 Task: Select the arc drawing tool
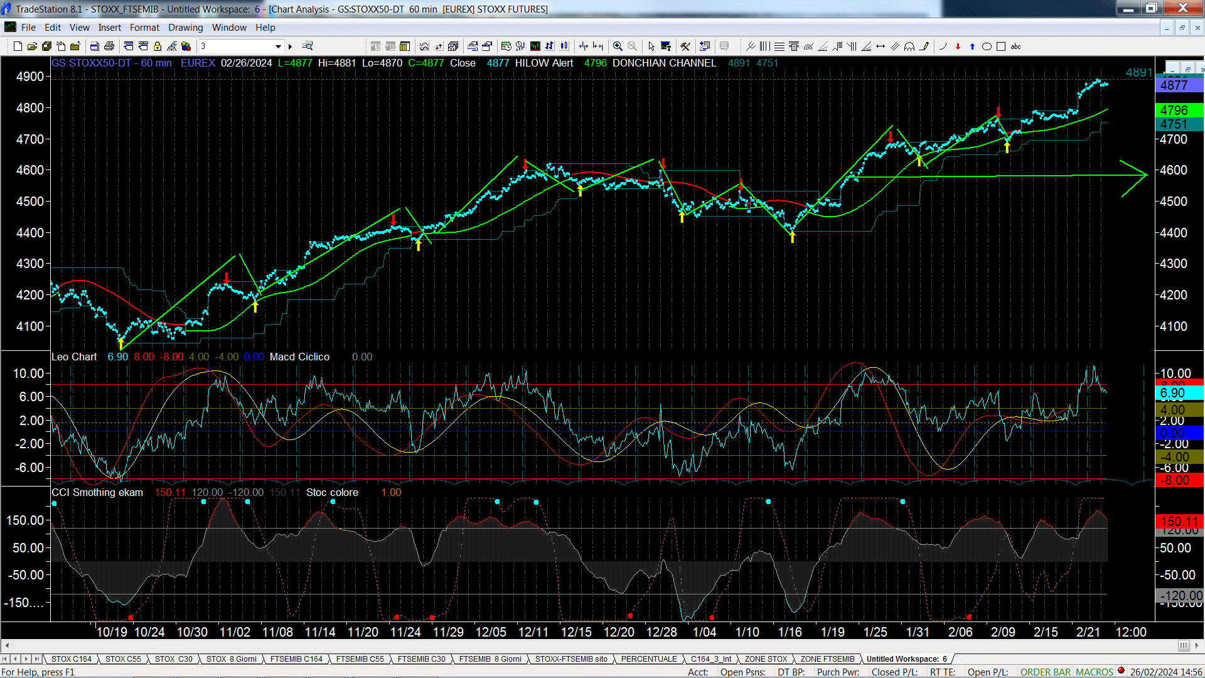943,46
